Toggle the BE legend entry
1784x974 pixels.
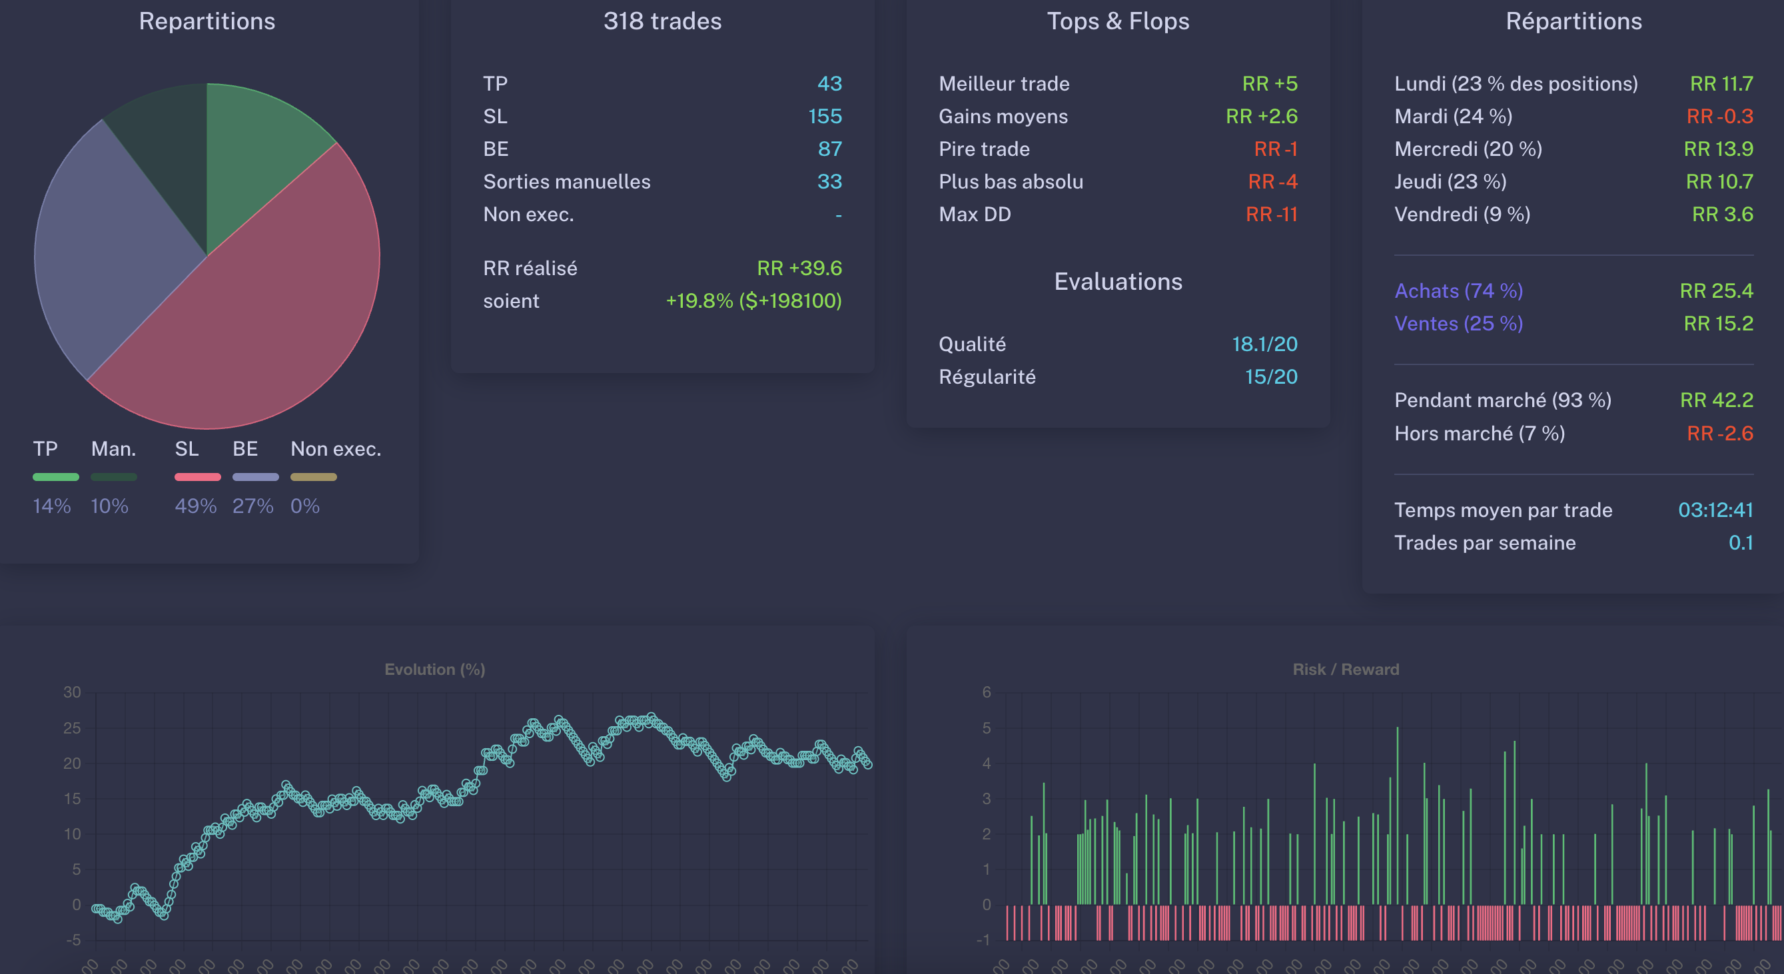click(256, 476)
